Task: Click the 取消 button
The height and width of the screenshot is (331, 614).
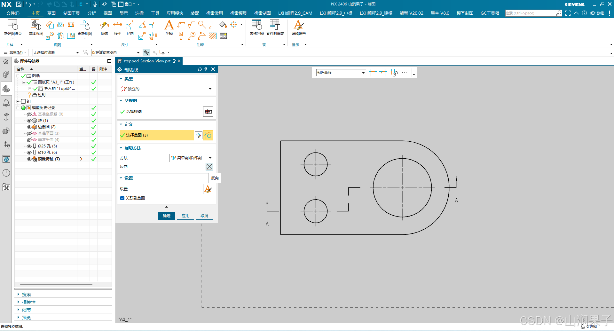Action: [x=204, y=216]
